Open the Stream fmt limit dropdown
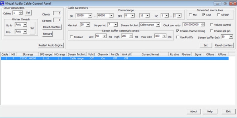This screenshot has height=118, width=237. 158,25
